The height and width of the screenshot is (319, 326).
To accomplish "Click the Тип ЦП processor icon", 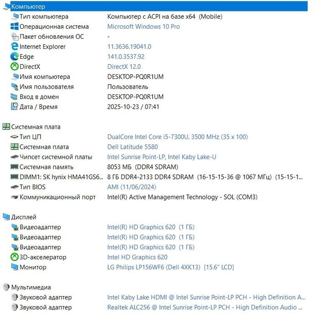I will (15, 137).
